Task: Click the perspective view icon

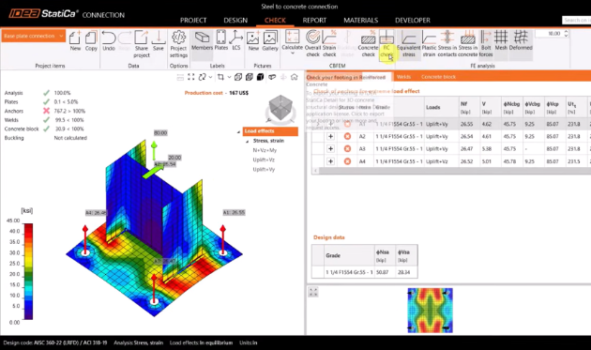Action: [272, 77]
